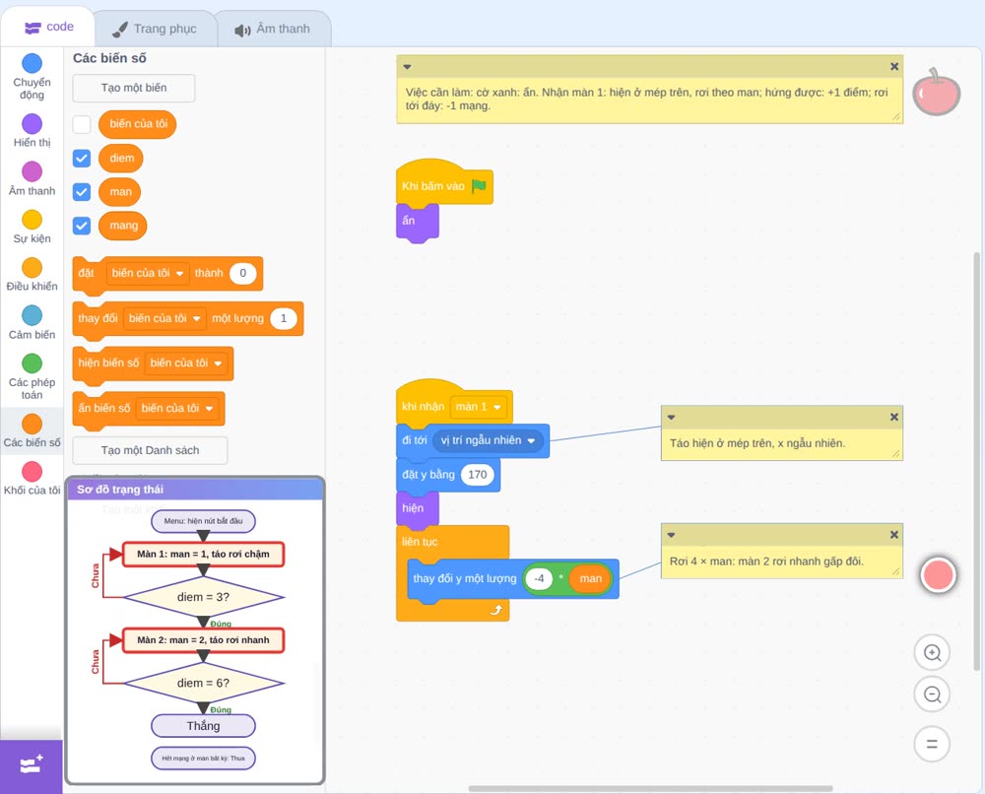Screen dimensions: 985x794
Task: Click the -4 number field in multiply block
Action: 539,578
